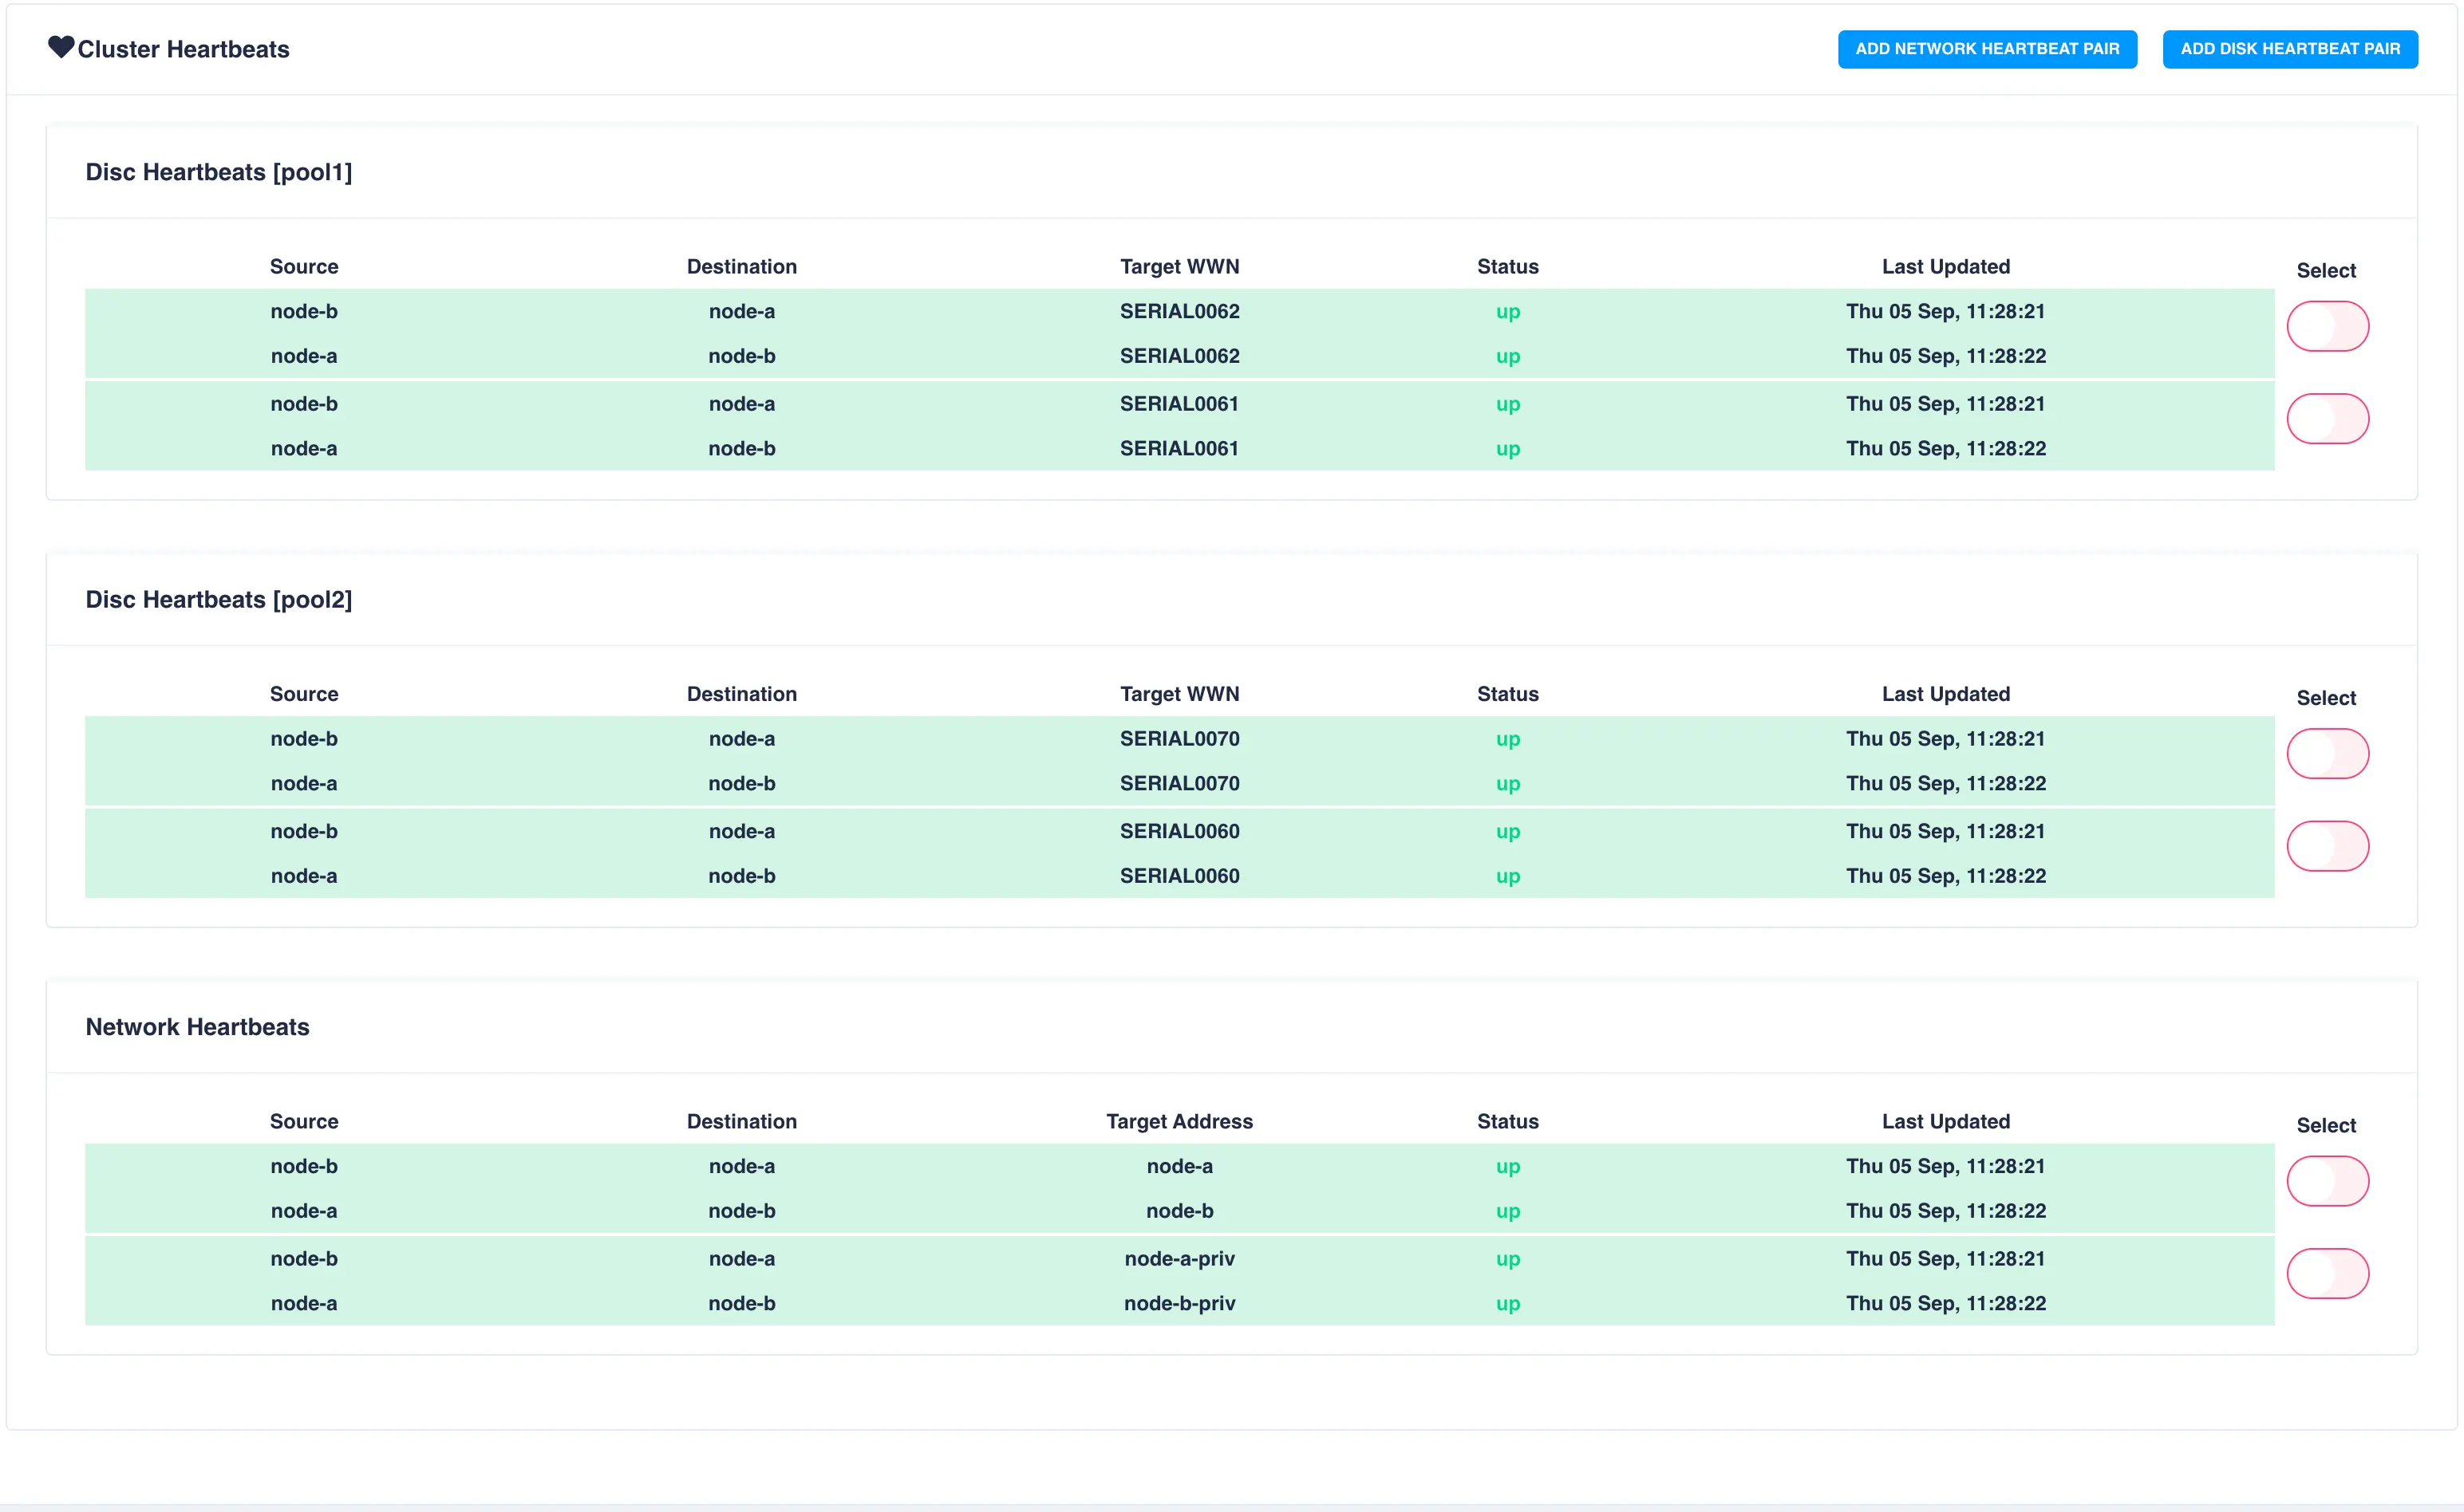Image resolution: width=2464 pixels, height=1512 pixels.
Task: Click Source header in pool2 table
Action: click(304, 694)
